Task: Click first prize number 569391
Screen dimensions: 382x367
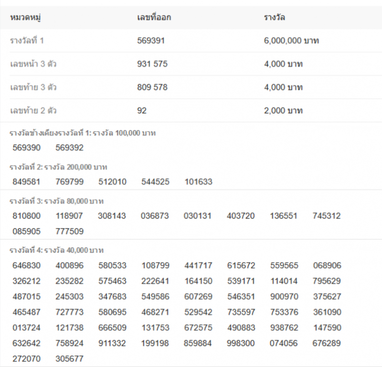Action: [151, 41]
